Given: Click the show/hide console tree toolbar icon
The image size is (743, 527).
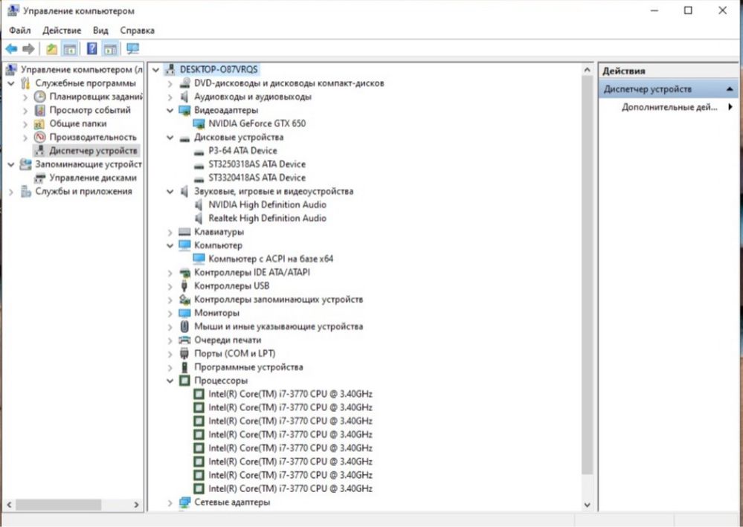Looking at the screenshot, I should tap(70, 49).
